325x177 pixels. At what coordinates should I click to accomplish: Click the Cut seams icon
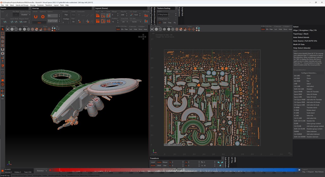click(7, 15)
